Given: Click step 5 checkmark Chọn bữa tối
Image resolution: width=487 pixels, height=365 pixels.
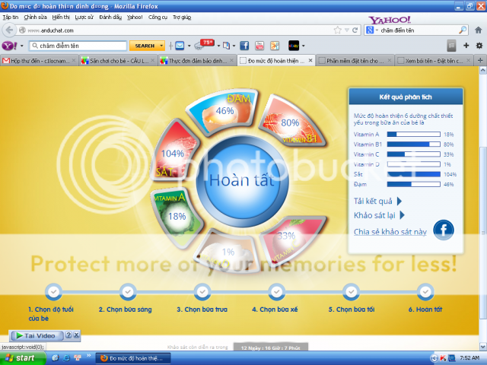Looking at the screenshot, I should tap(351, 291).
